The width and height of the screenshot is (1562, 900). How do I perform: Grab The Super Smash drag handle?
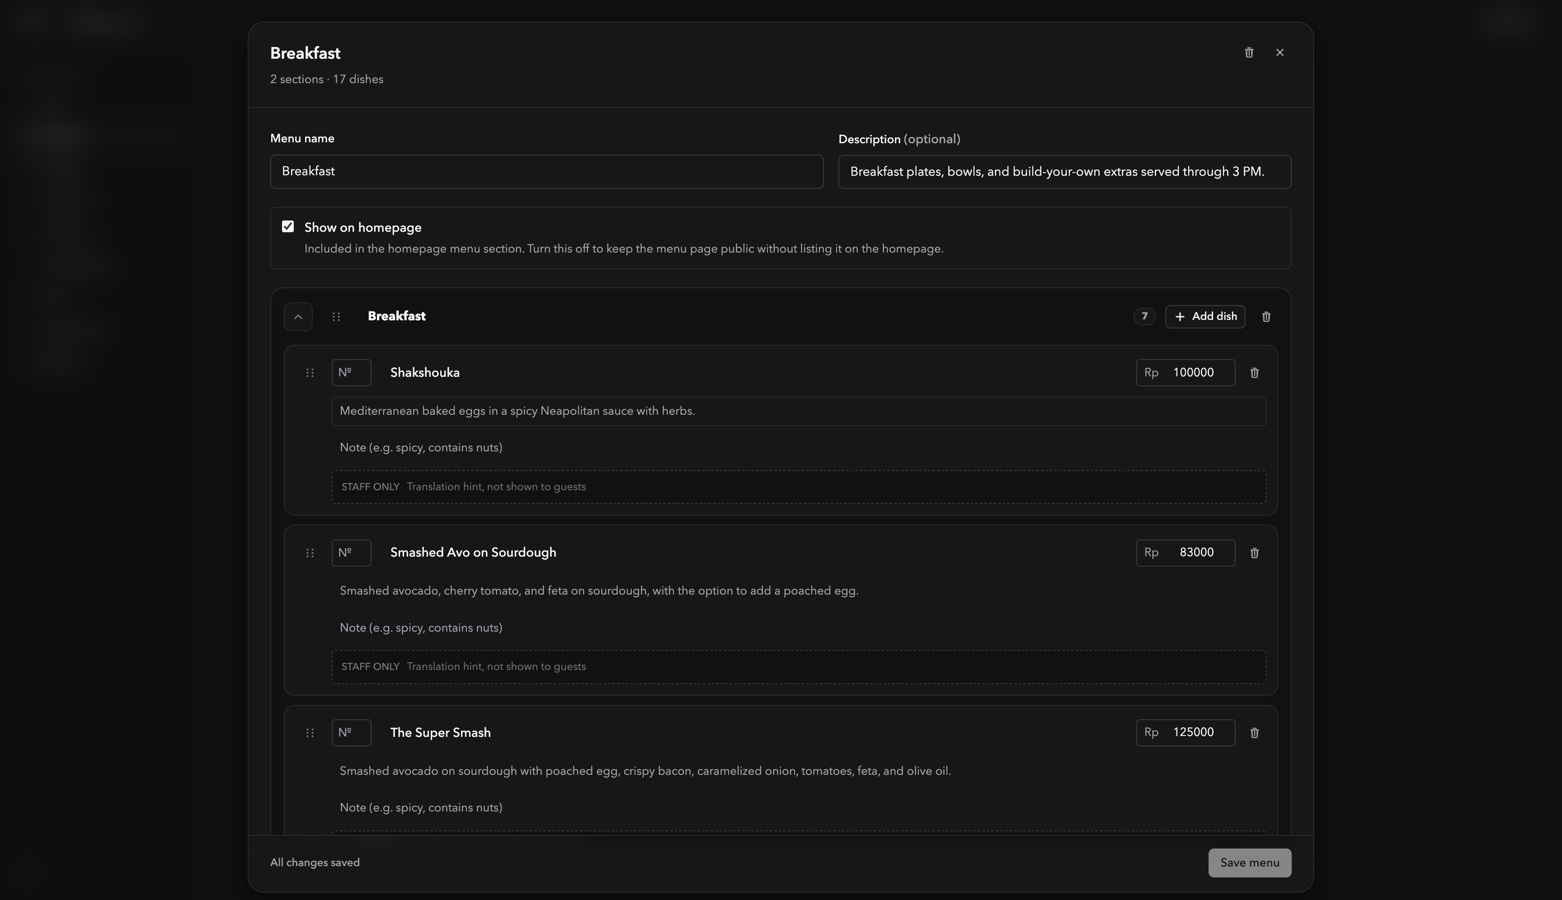[x=310, y=732]
